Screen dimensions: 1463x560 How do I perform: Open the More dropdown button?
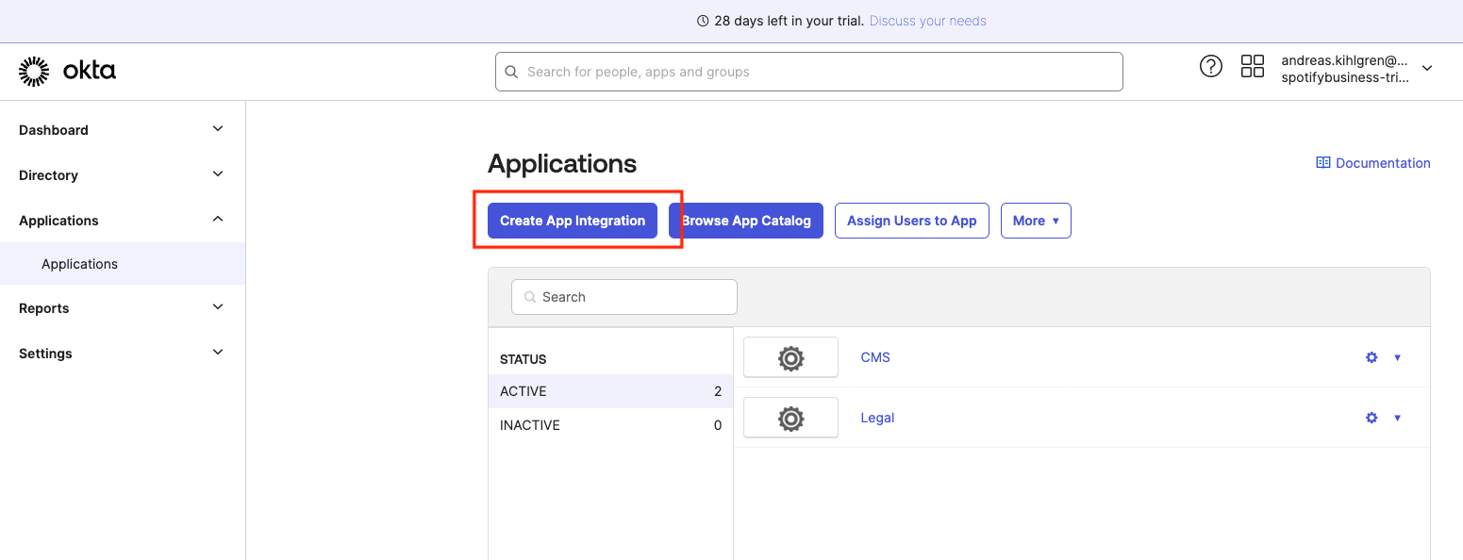click(x=1035, y=221)
